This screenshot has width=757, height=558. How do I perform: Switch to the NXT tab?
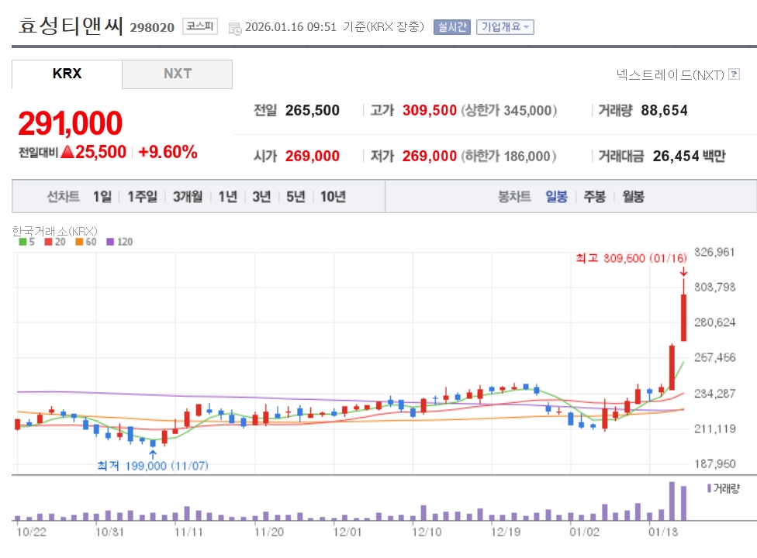[x=177, y=74]
